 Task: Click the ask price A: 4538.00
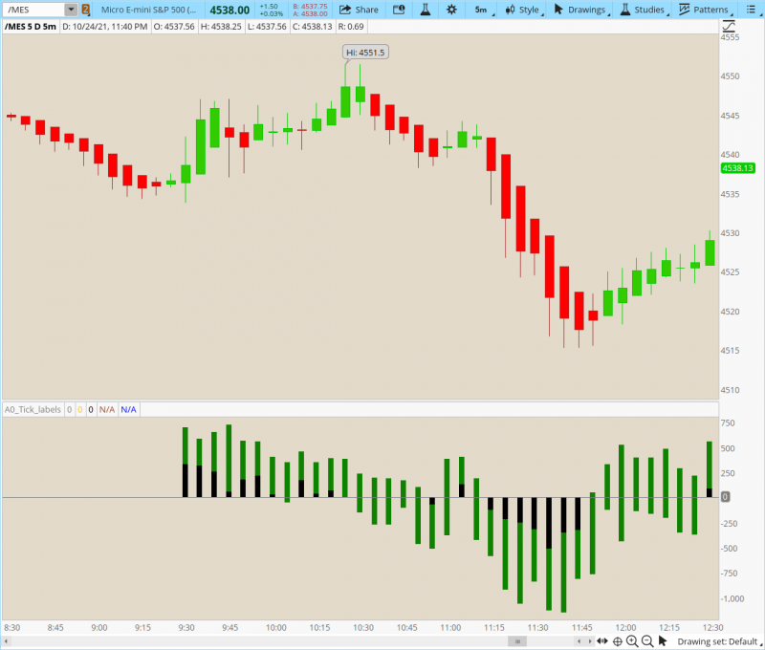coord(310,13)
